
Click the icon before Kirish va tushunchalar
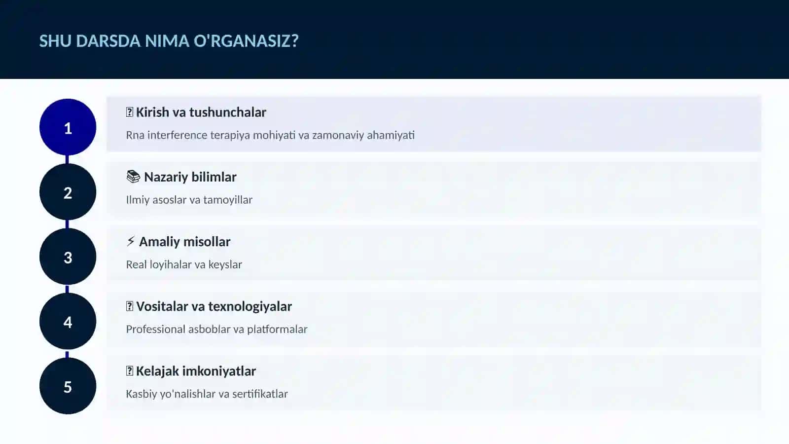pos(130,112)
